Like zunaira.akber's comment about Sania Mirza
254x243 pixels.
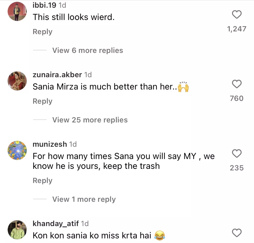click(237, 84)
